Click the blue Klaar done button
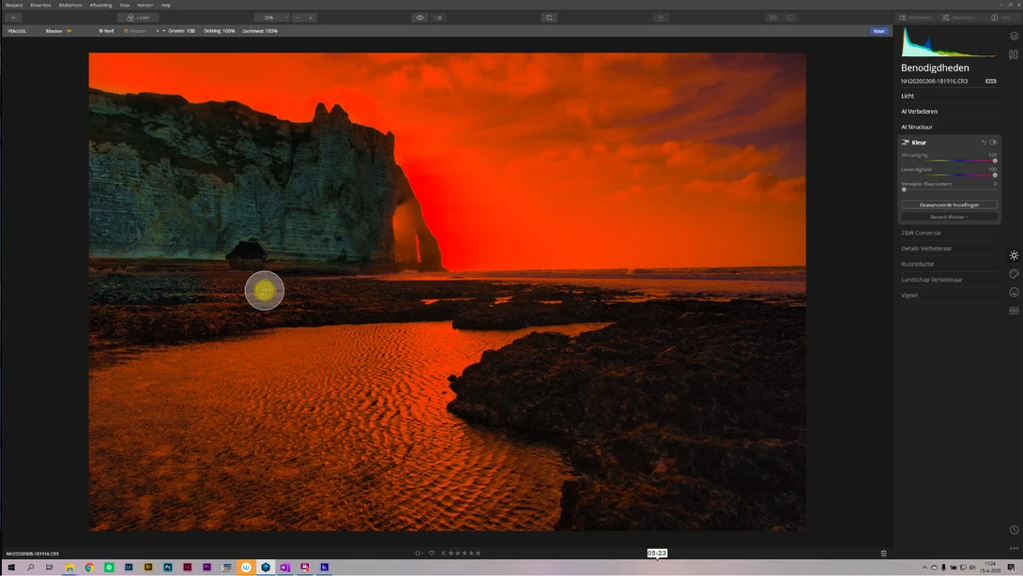Screen dimensions: 1023x576 coord(878,31)
